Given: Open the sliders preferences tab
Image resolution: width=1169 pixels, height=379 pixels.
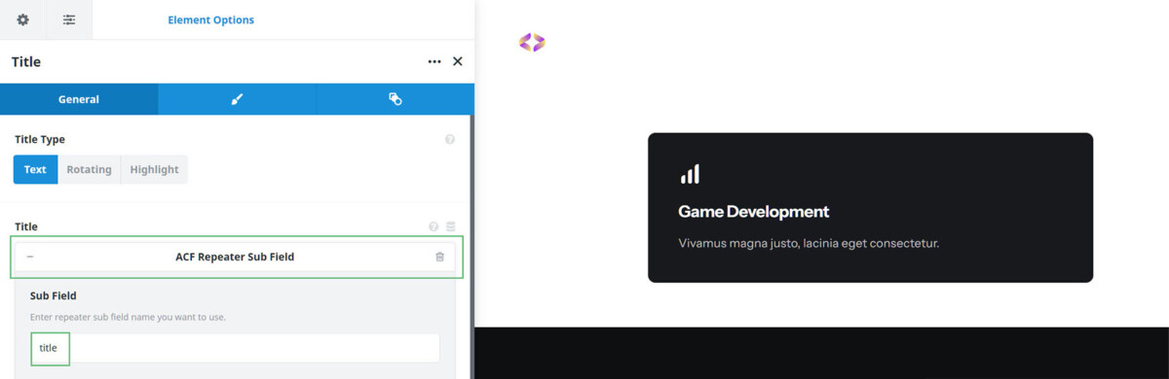Looking at the screenshot, I should coord(69,19).
